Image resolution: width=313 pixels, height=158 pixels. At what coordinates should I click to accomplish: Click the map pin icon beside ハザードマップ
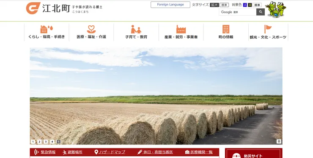96,152
